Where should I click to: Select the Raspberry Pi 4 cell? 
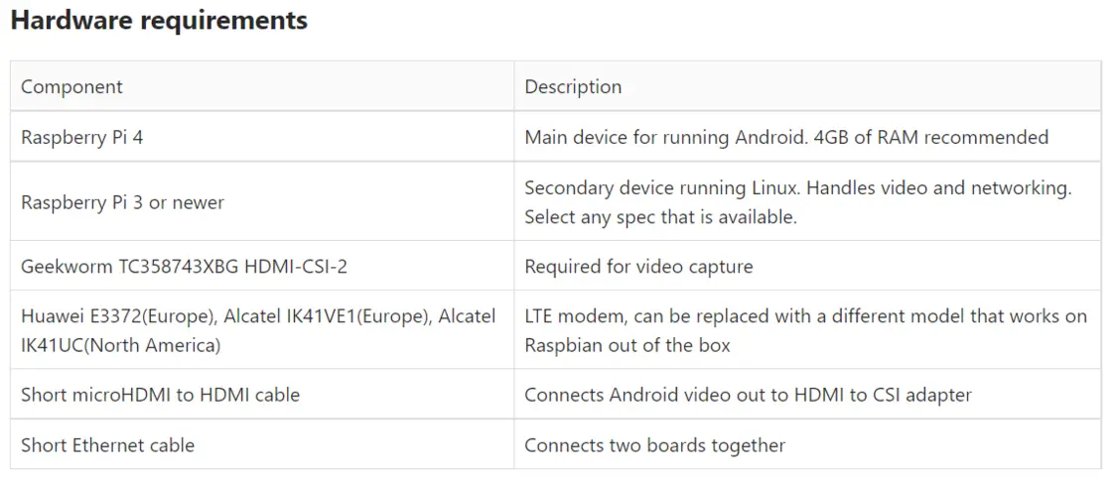click(81, 137)
